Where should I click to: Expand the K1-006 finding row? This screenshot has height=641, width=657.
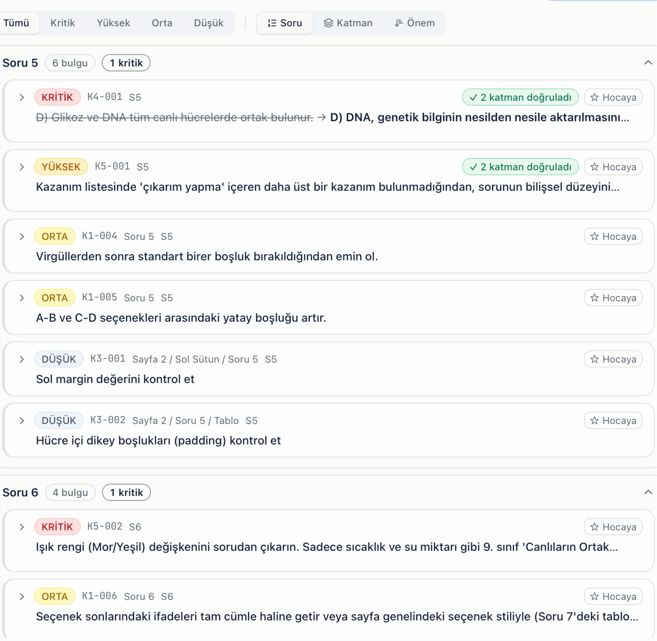point(22,597)
